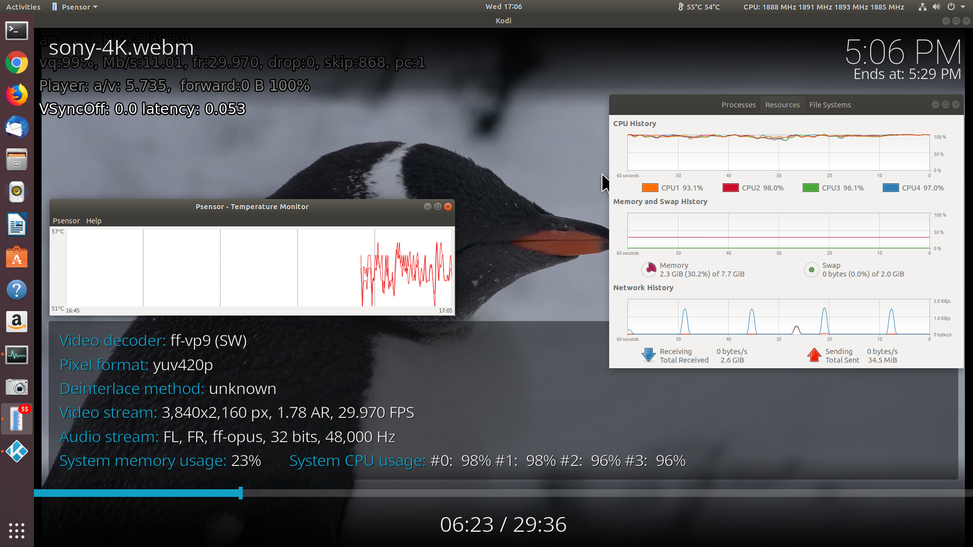Click the CPU History graph
973x547 pixels.
pos(778,152)
